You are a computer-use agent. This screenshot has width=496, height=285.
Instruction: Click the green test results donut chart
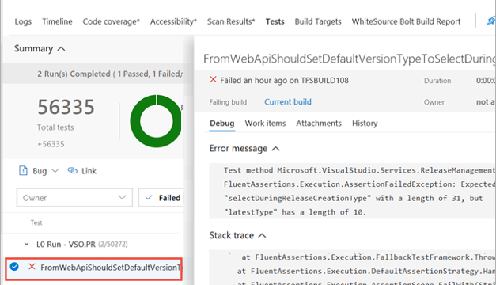tap(156, 121)
